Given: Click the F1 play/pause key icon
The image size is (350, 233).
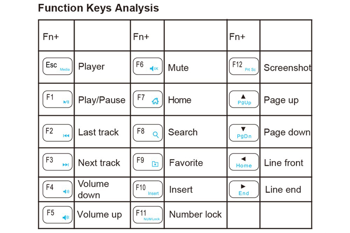Looking at the screenshot, I should (57, 99).
